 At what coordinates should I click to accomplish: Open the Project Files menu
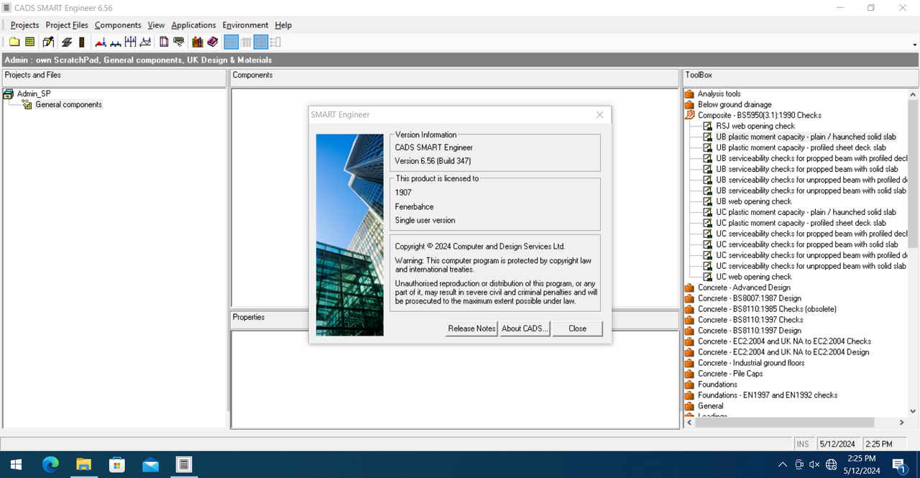point(67,25)
